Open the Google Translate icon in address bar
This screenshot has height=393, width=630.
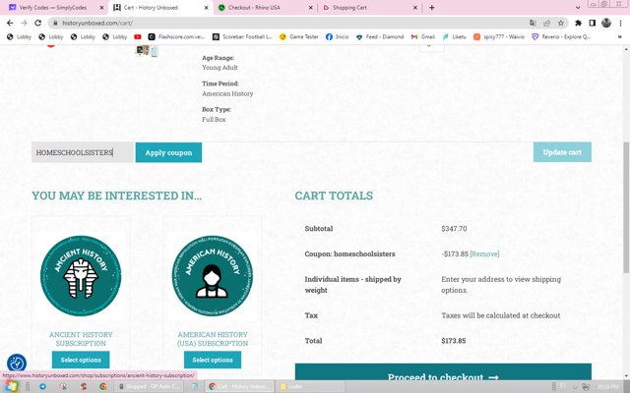coord(533,23)
